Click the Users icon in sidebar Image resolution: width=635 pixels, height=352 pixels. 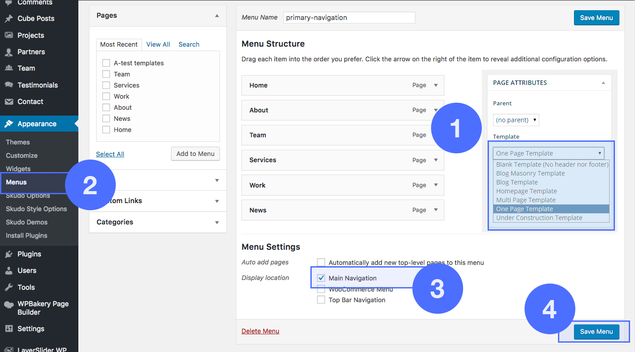8,271
